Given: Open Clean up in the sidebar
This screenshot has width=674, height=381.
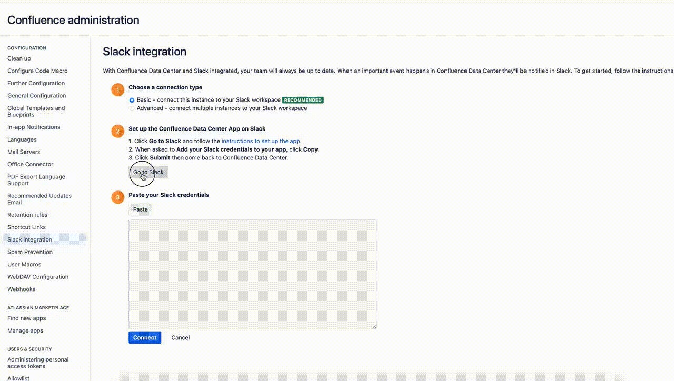Looking at the screenshot, I should point(19,58).
